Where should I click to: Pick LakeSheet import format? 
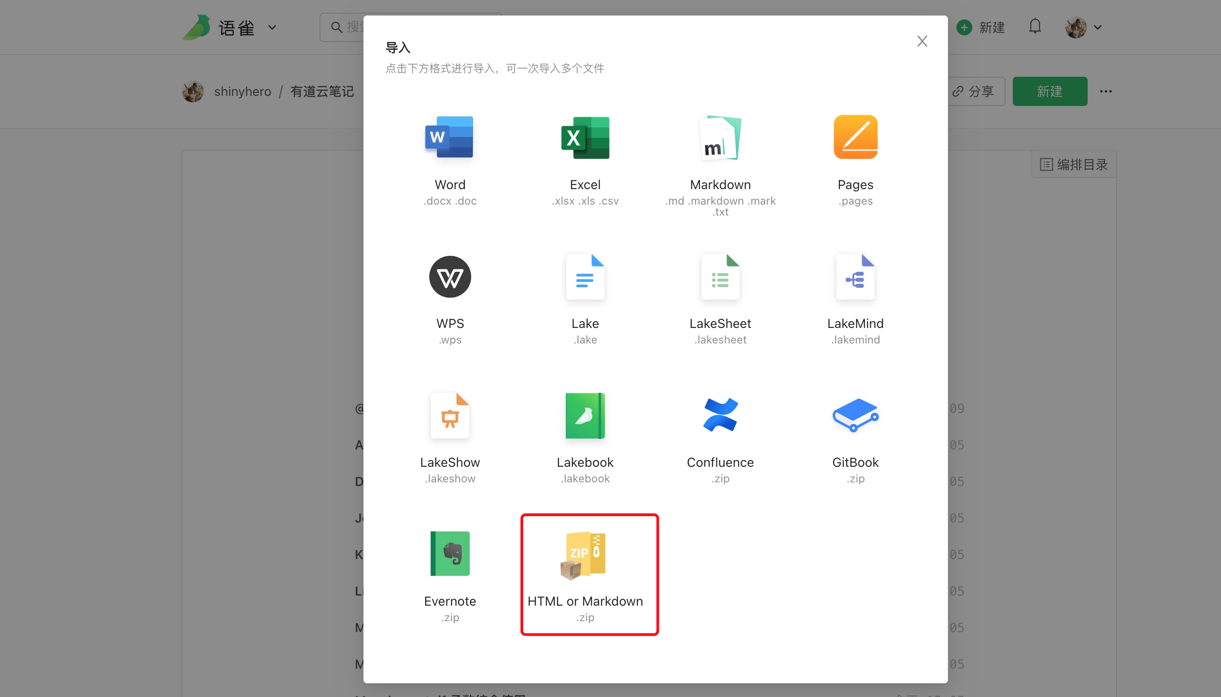(x=720, y=277)
